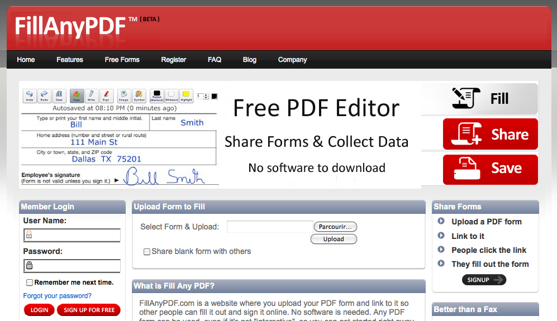Screen dimensions: 557x321
Task: Visit the Blog menu item
Action: pos(249,60)
